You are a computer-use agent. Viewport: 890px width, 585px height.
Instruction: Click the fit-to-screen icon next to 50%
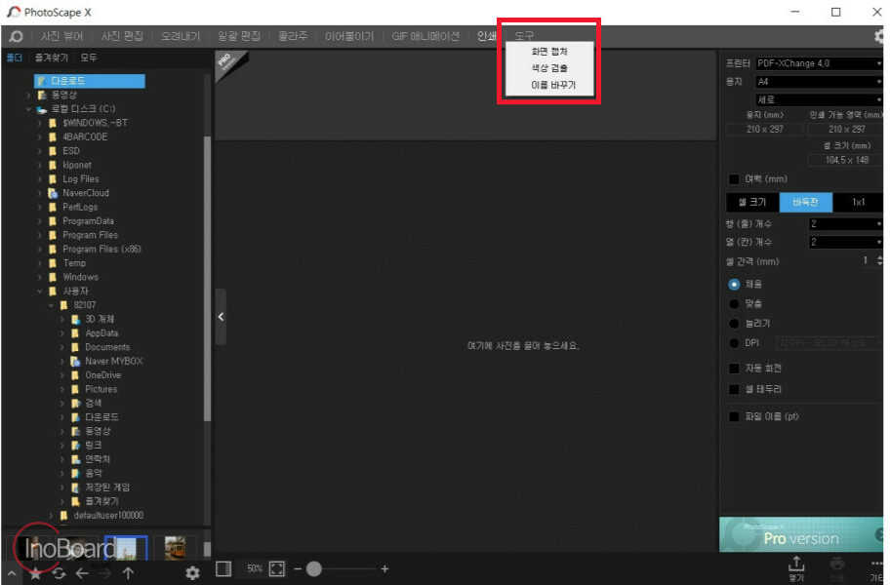tap(276, 568)
